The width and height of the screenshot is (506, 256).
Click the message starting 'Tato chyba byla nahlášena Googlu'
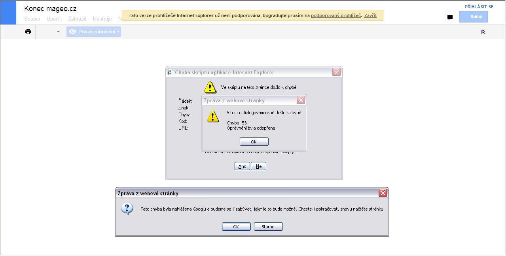263,209
